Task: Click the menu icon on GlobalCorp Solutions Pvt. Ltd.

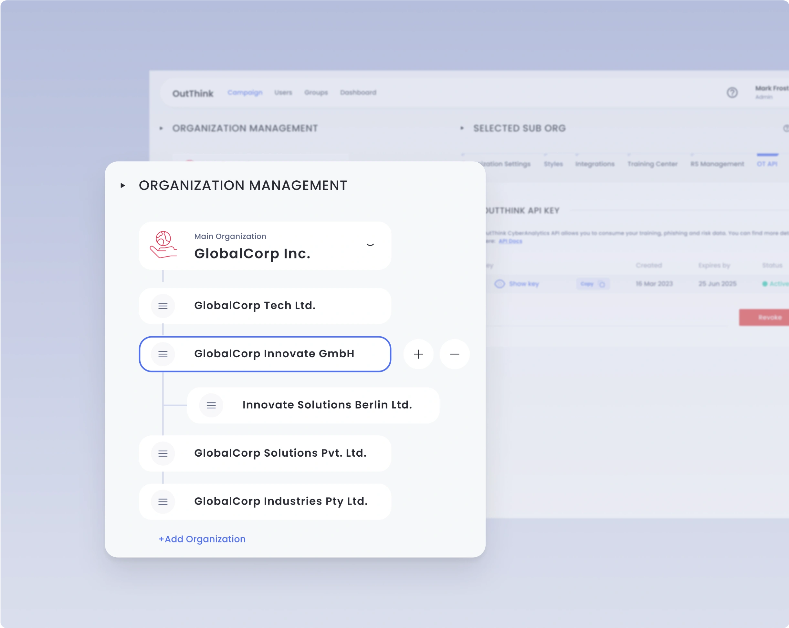Action: (x=163, y=453)
